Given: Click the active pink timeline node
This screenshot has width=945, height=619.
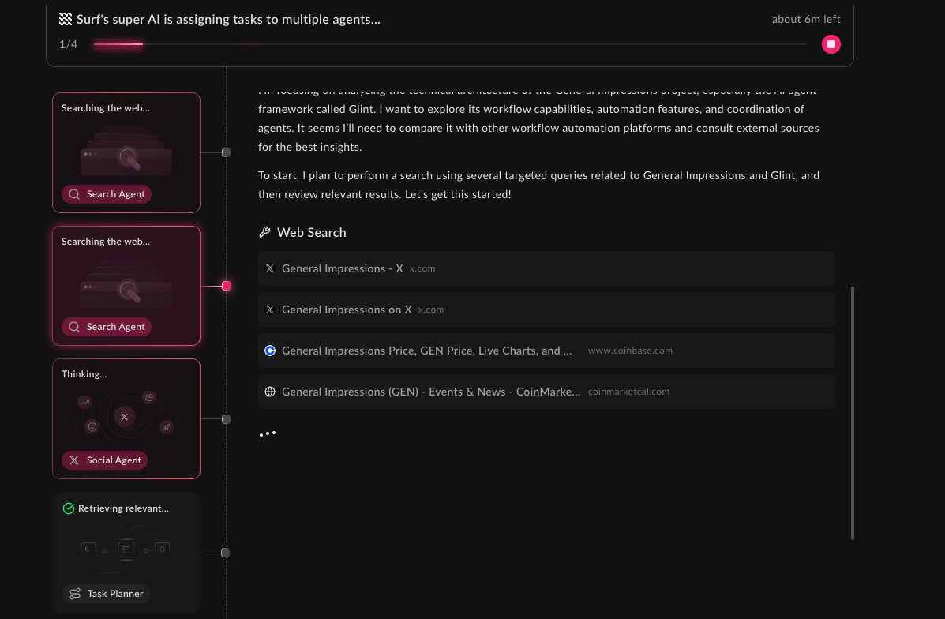Looking at the screenshot, I should coord(227,286).
